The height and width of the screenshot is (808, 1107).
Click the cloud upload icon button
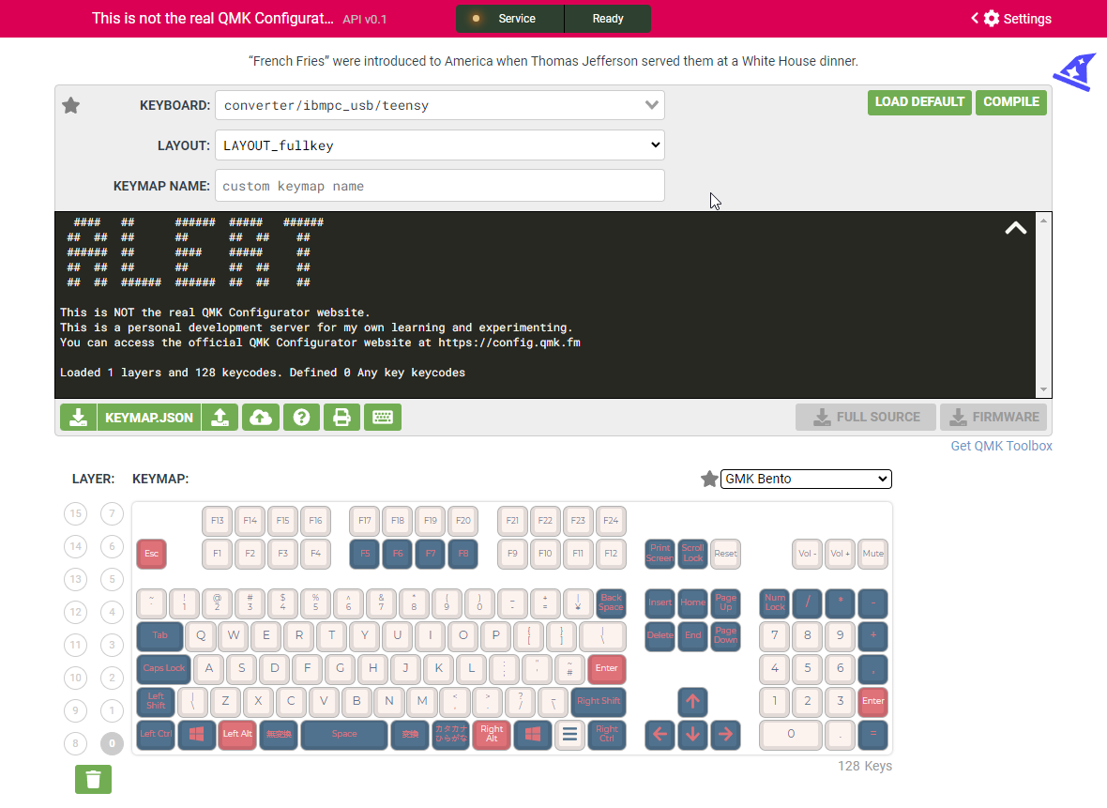coord(261,418)
